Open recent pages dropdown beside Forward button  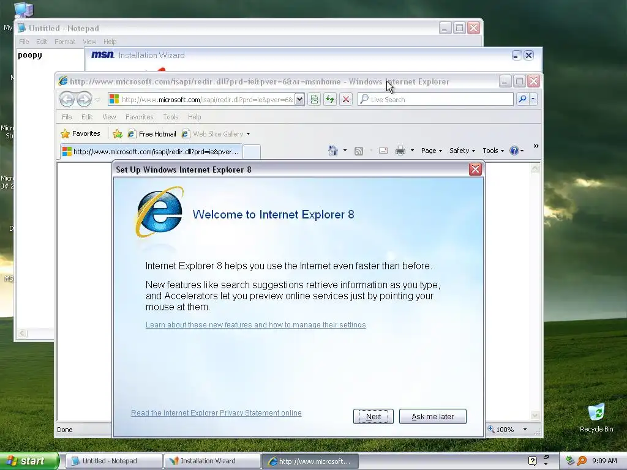tap(97, 100)
